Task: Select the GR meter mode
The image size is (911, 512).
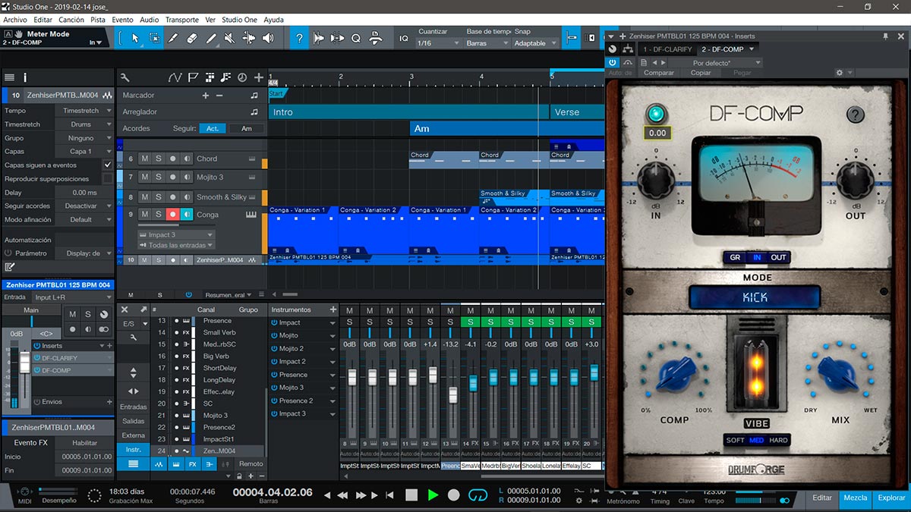Action: click(735, 257)
